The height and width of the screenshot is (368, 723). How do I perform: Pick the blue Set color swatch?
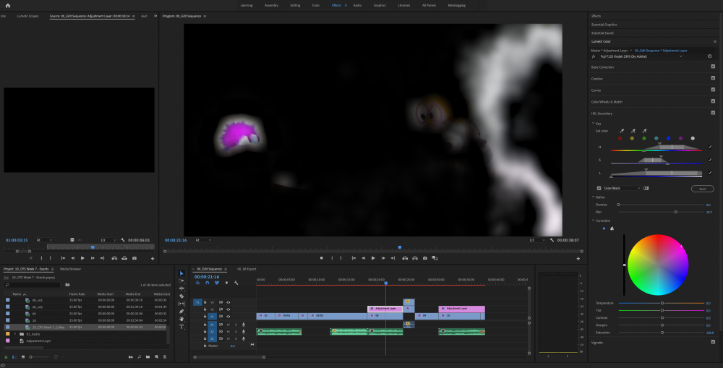point(668,138)
